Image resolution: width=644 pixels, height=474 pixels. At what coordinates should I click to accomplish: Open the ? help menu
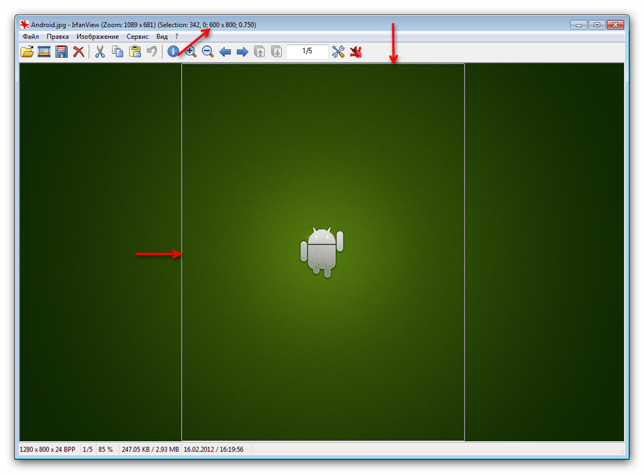coord(177,37)
